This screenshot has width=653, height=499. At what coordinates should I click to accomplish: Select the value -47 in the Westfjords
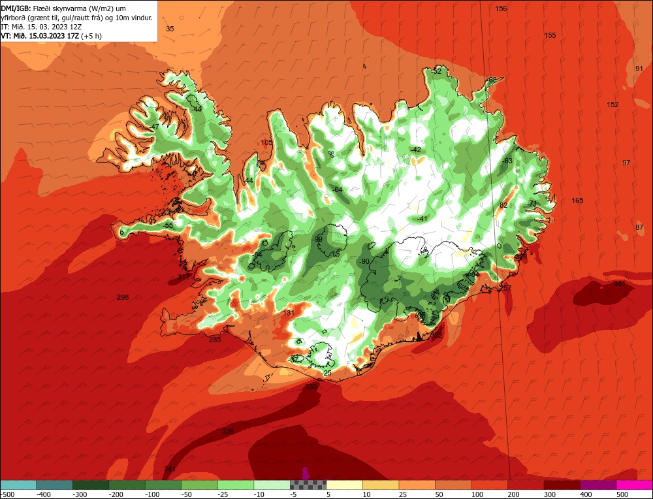tap(154, 127)
